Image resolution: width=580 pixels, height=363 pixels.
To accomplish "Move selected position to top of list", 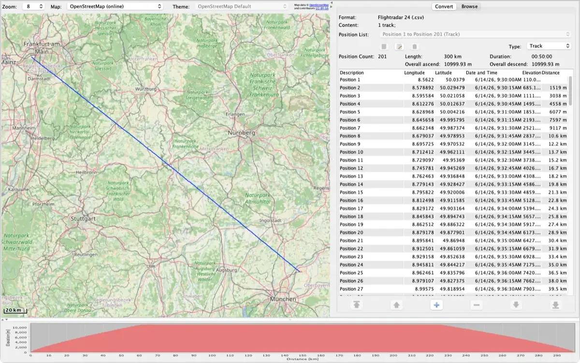I will (356, 305).
